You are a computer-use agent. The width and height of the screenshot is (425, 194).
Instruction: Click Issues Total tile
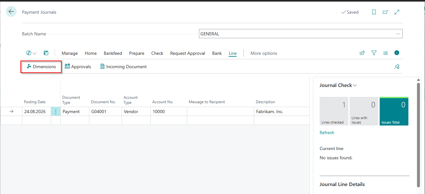(394, 111)
